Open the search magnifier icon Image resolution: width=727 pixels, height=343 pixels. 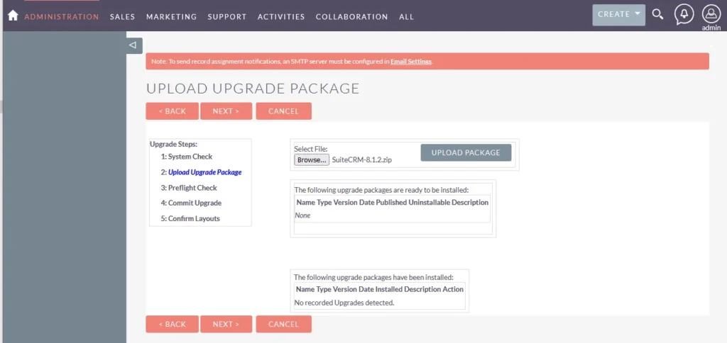[658, 15]
